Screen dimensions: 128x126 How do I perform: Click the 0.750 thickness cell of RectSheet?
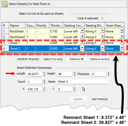tap(56, 31)
